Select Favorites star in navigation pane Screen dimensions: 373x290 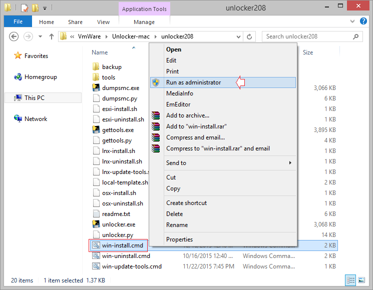pyautogui.click(x=18, y=55)
